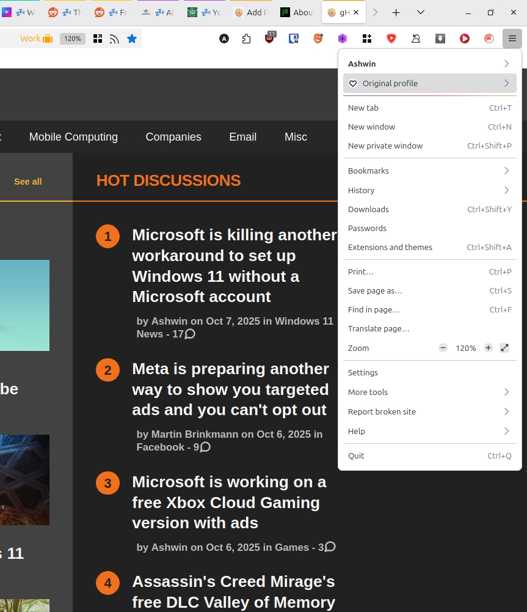Click the thumbs-up extensions icon
527x612 pixels.
246,38
